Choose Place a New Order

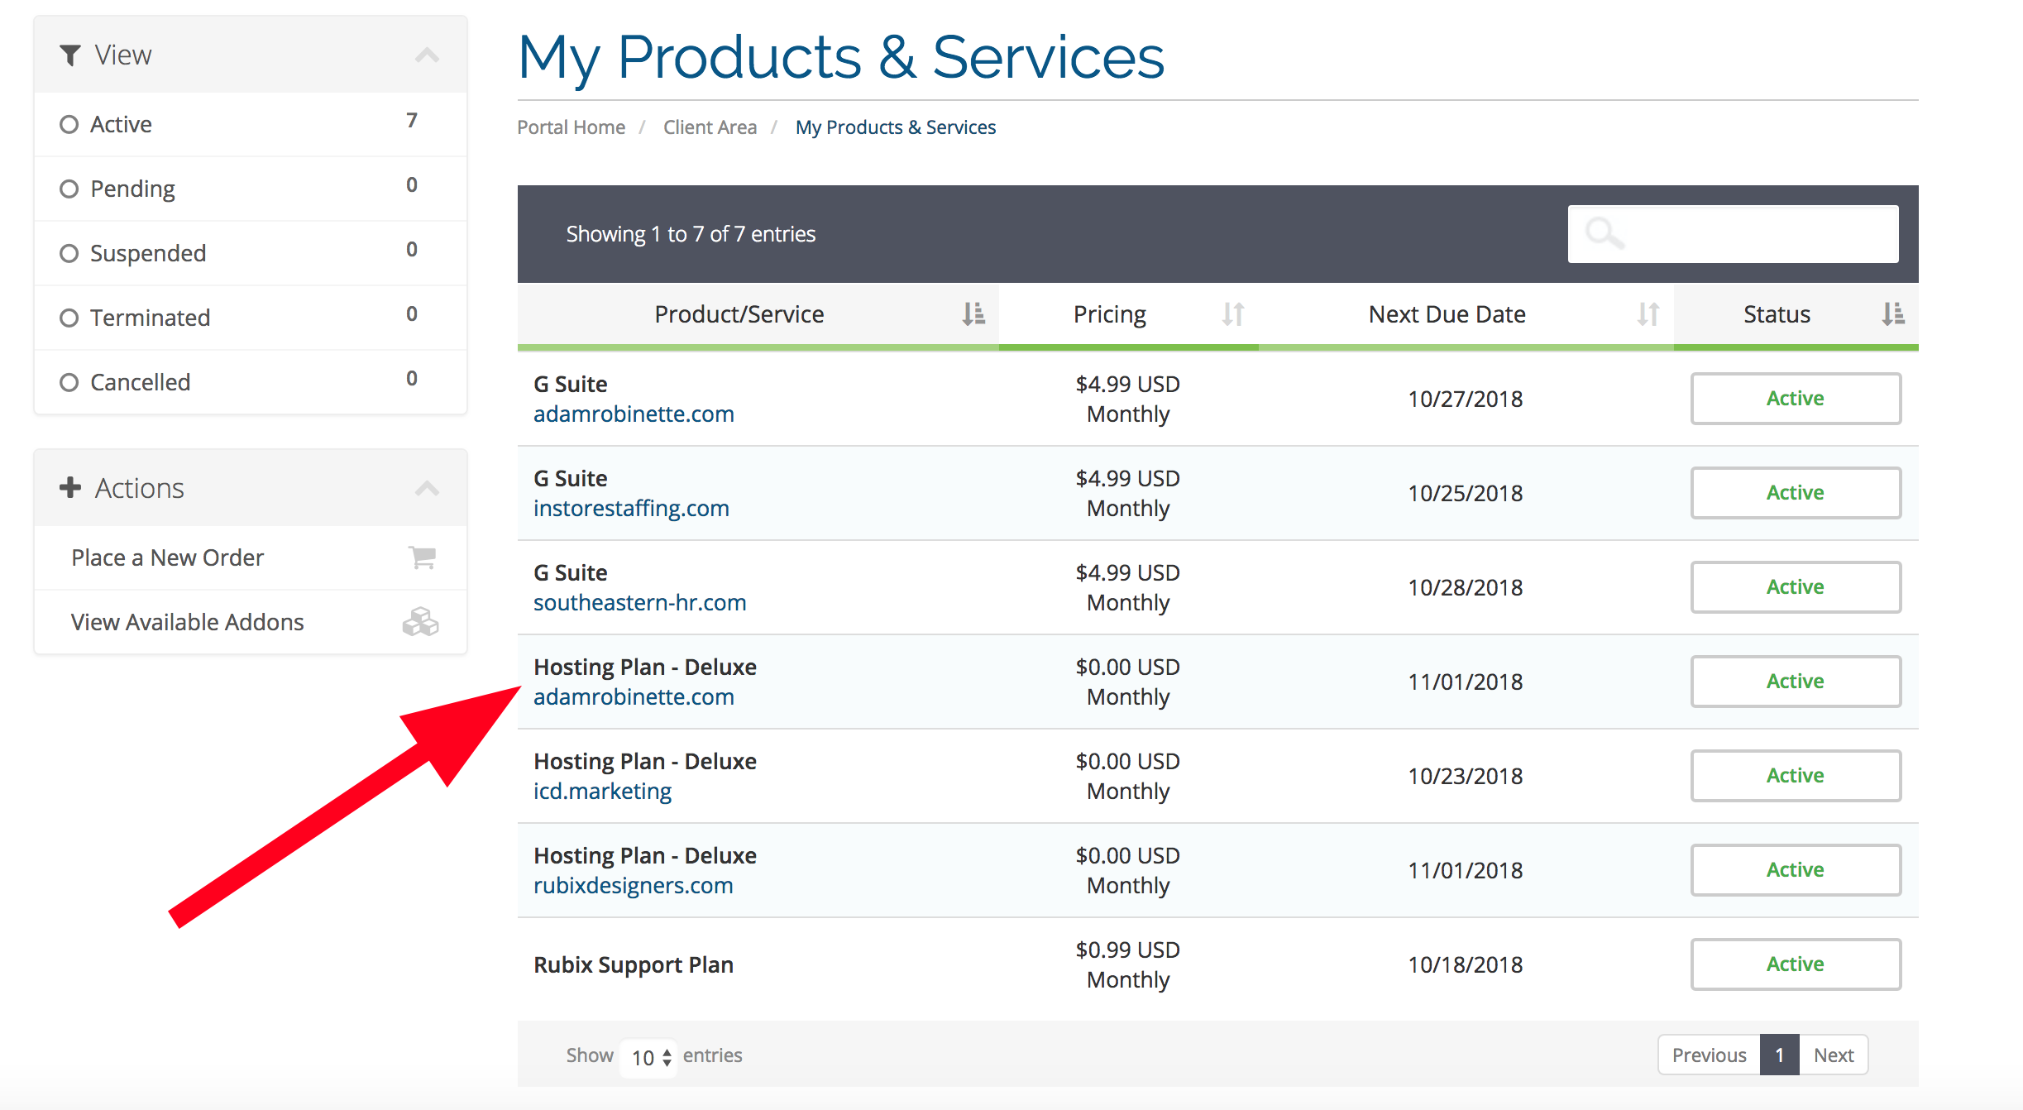pos(251,557)
